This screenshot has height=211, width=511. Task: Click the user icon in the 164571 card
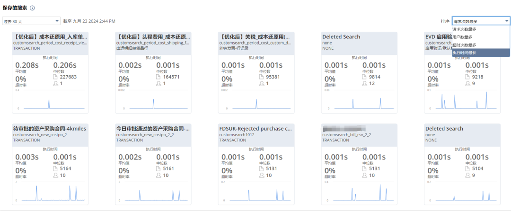(x=159, y=84)
